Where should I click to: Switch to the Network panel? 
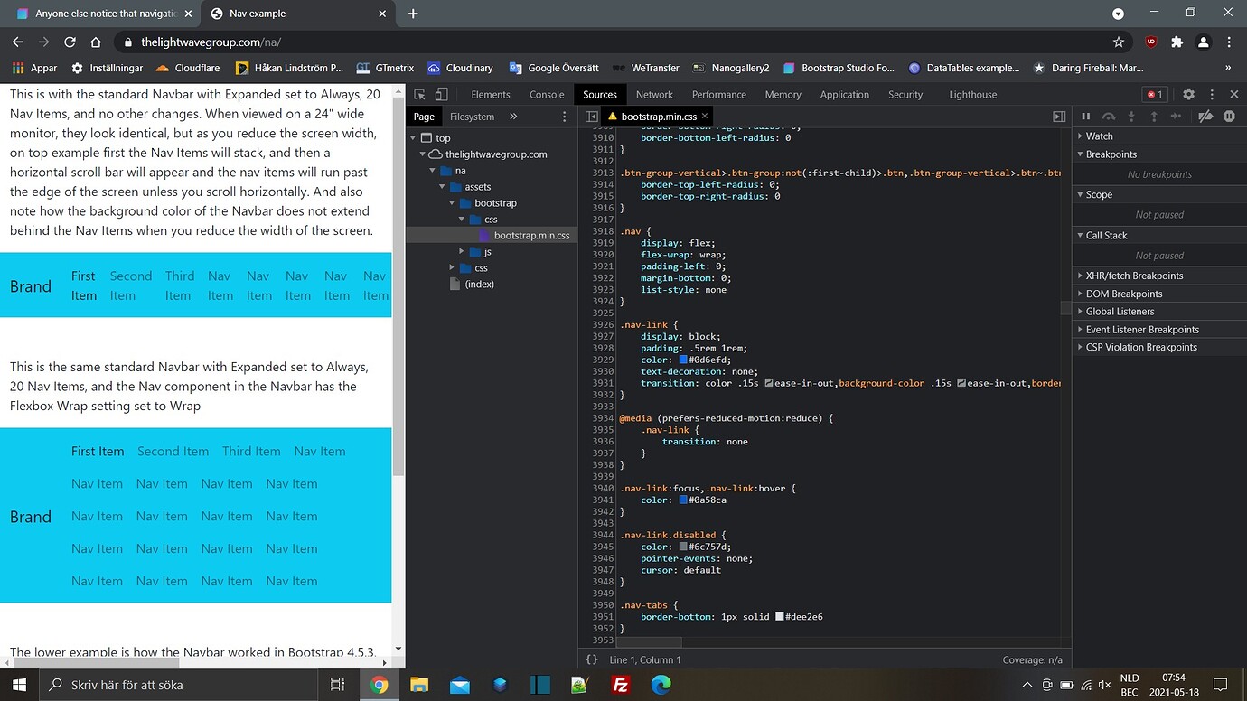click(654, 94)
